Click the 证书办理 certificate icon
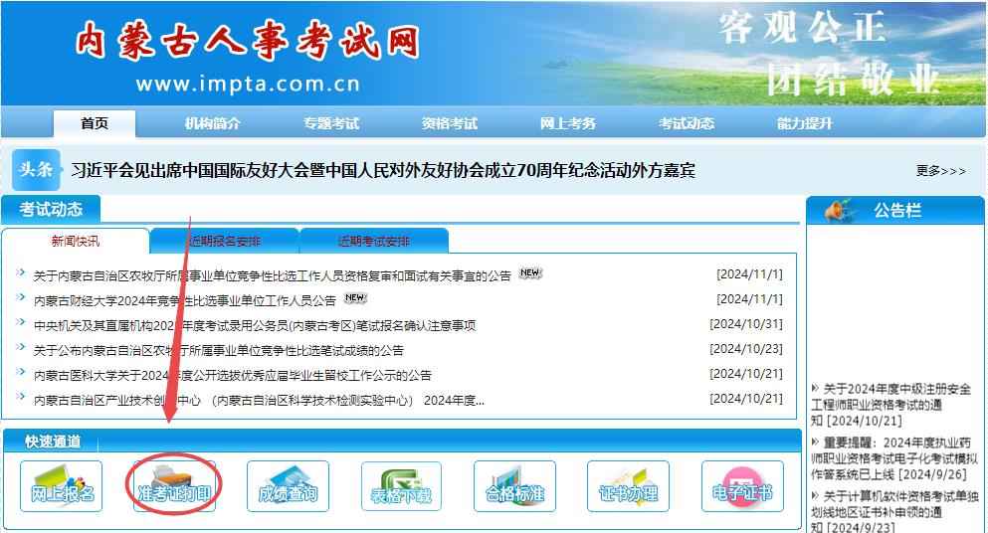This screenshot has width=988, height=533. click(x=628, y=486)
